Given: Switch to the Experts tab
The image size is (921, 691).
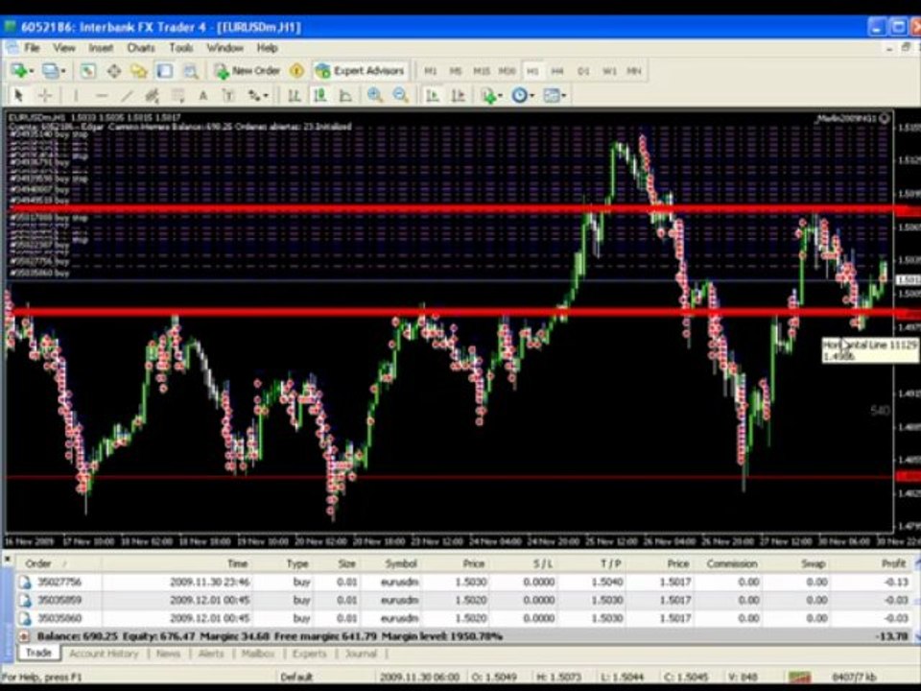Looking at the screenshot, I should click(309, 654).
